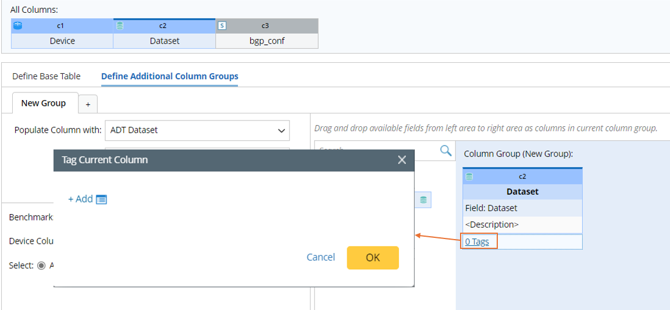Click the dataset icon in Column Group c2 header
670x310 pixels.
(x=469, y=176)
